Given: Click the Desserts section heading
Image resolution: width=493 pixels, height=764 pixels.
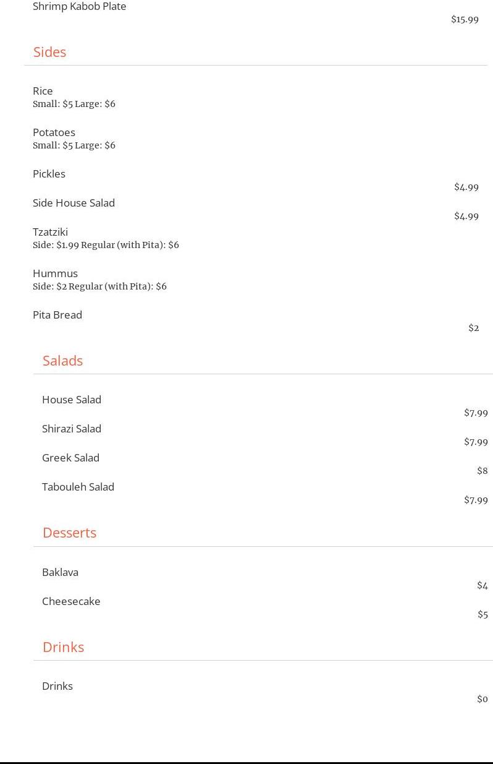Looking at the screenshot, I should pos(69,533).
